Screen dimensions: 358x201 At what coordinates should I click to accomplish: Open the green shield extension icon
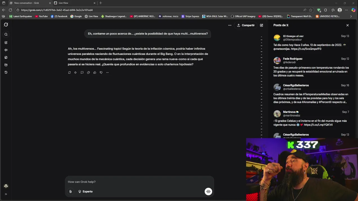[x=319, y=10]
